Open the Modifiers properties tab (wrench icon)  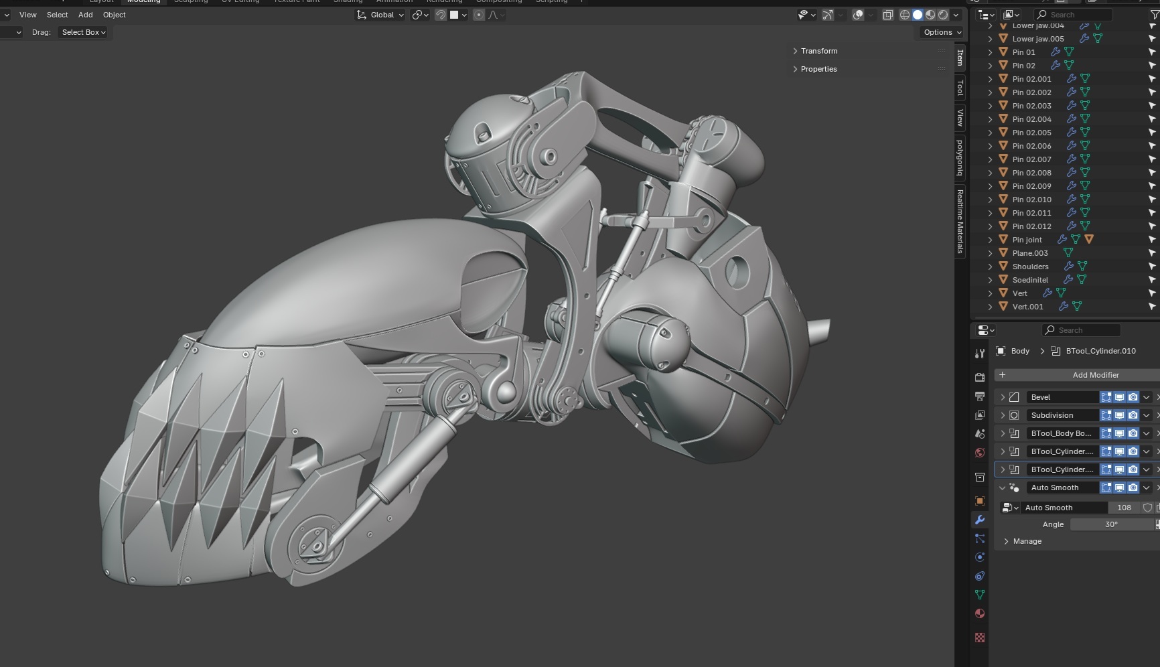click(980, 520)
